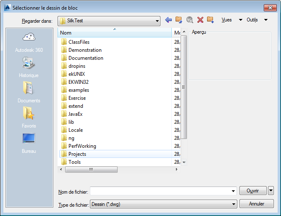Image resolution: width=281 pixels, height=216 pixels.
Task: Select the Tools folder name
Action: [74, 162]
